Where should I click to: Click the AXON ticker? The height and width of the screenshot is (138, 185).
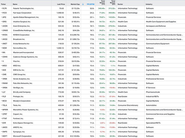pos(5,26)
